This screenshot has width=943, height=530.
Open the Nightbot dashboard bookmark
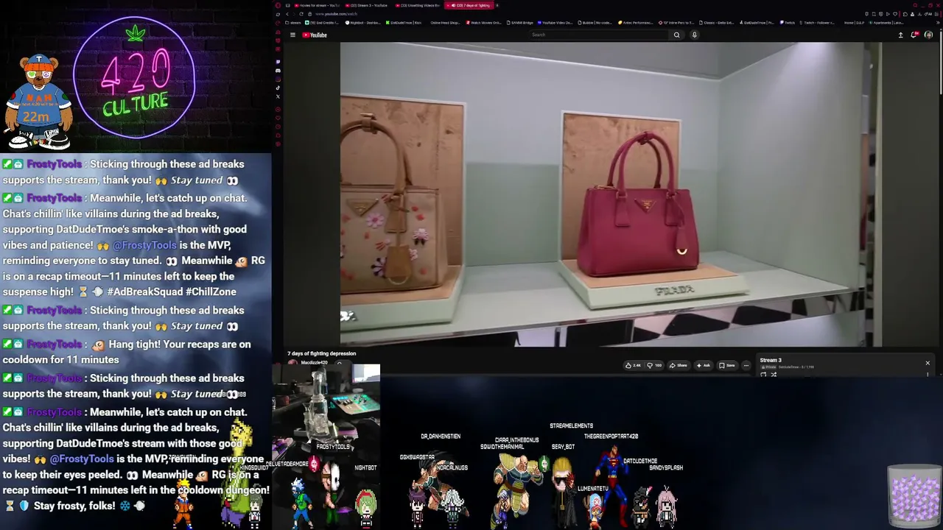click(x=362, y=23)
